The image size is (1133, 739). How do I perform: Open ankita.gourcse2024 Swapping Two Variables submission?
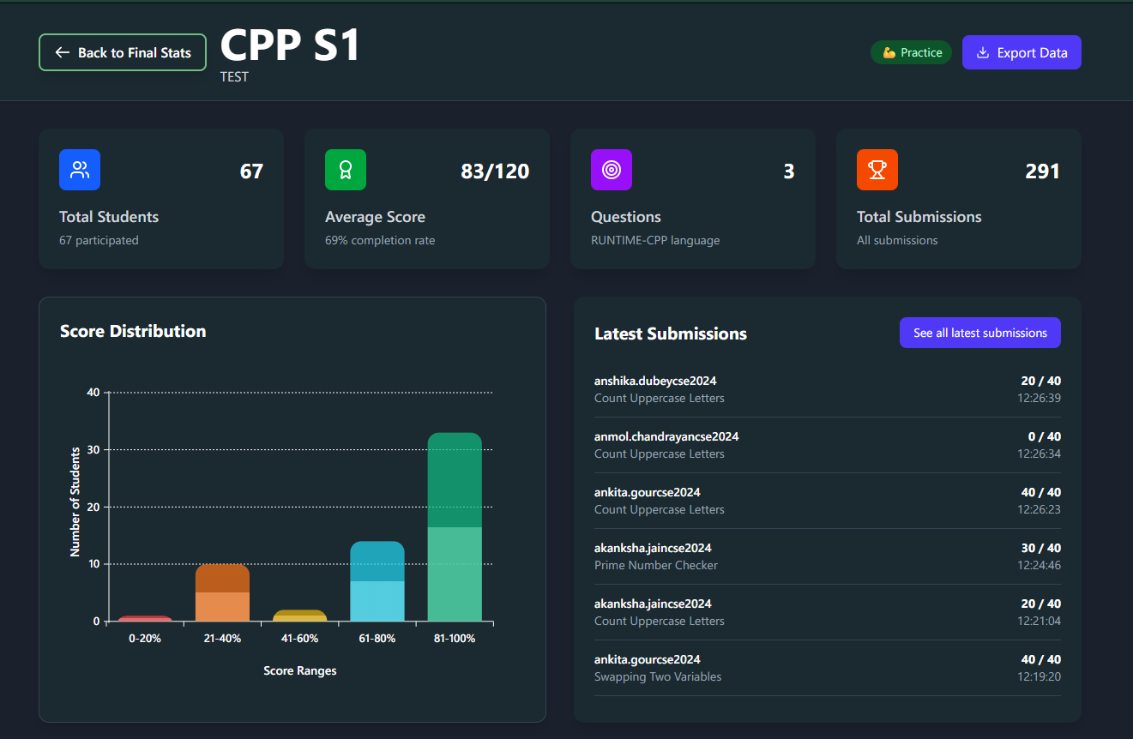pyautogui.click(x=827, y=668)
